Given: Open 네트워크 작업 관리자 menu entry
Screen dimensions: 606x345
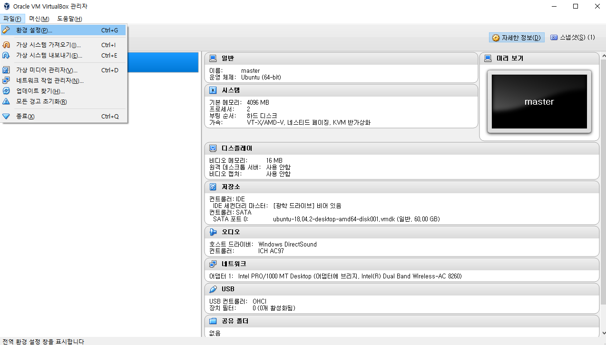Looking at the screenshot, I should tap(64, 80).
